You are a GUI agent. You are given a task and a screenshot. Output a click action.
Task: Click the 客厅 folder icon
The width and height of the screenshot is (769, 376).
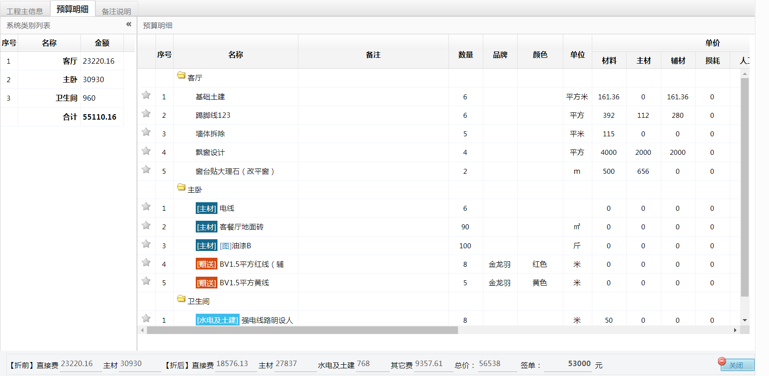point(181,75)
